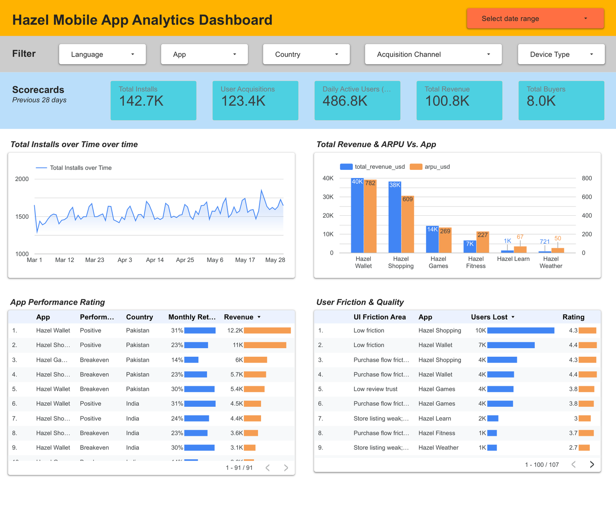The image size is (616, 515).
Task: Click the total_revenue_usd legend swatch
Action: 346,167
